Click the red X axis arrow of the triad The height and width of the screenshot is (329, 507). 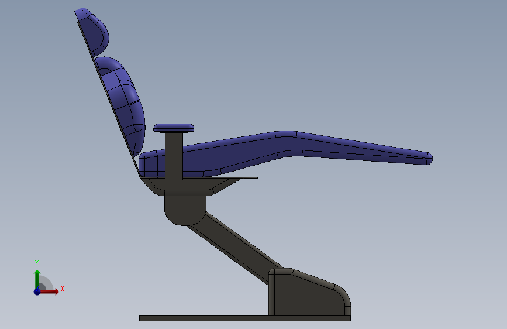(49, 292)
